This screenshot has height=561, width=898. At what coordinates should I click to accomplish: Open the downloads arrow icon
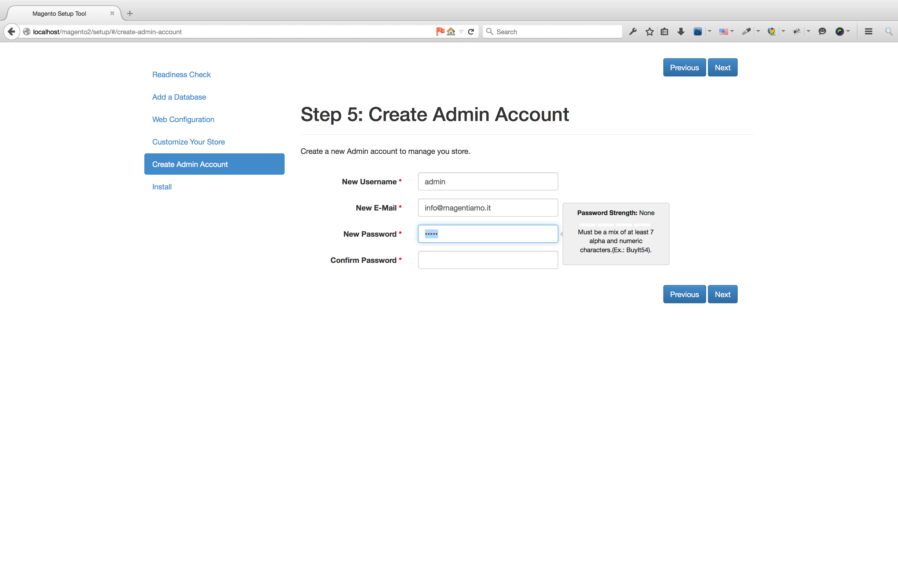coord(680,32)
